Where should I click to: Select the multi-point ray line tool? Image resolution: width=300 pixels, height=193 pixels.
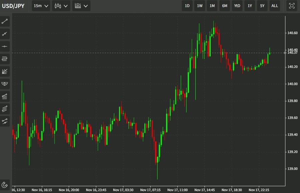pyautogui.click(x=5, y=34)
